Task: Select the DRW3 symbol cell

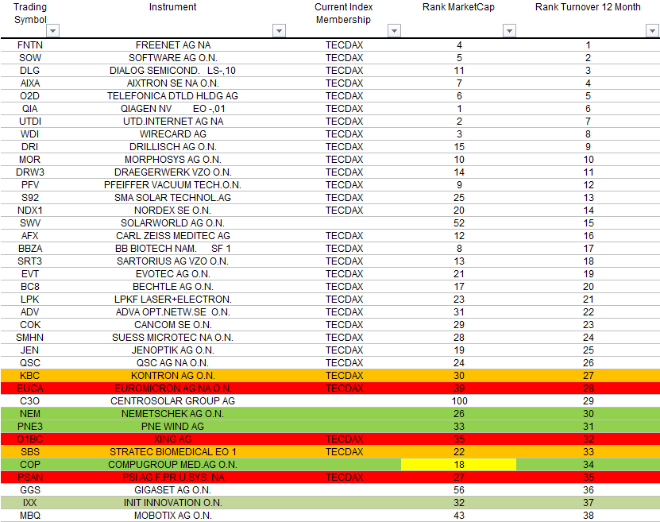Action: pos(30,172)
